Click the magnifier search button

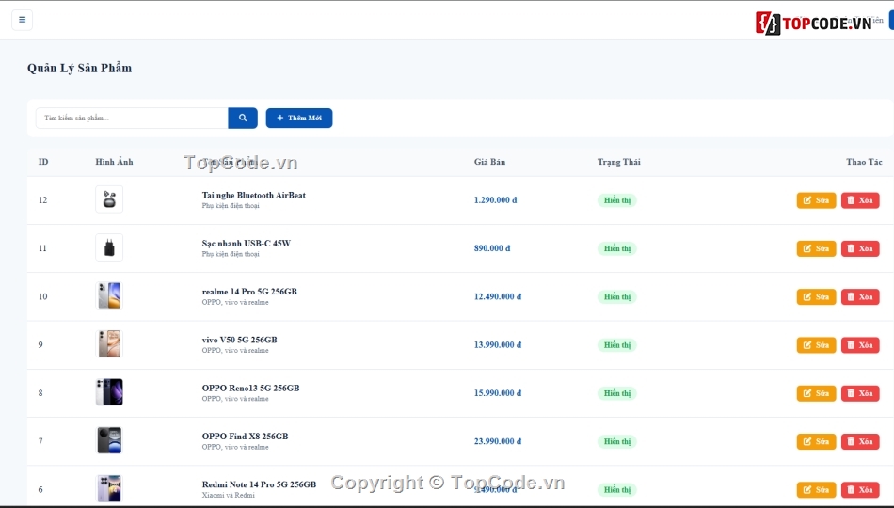pyautogui.click(x=243, y=118)
